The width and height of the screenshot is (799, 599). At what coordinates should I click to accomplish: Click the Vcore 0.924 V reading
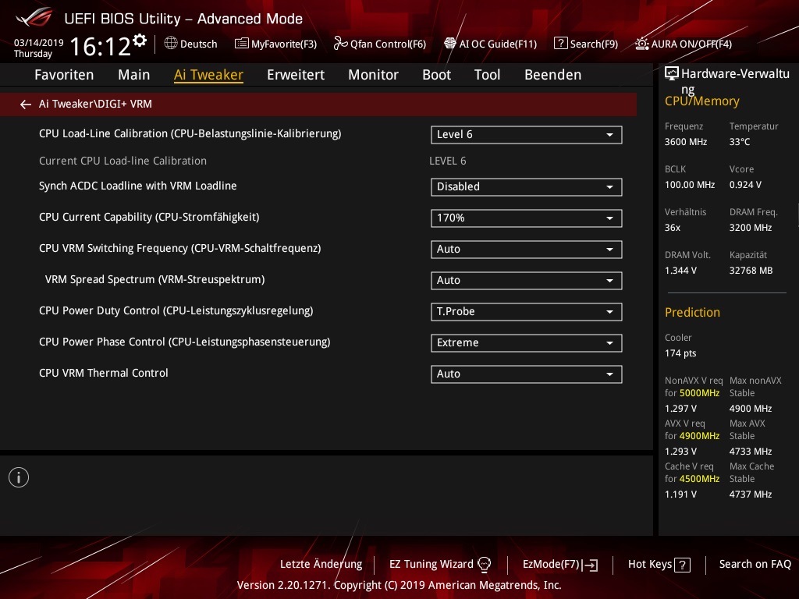[745, 185]
